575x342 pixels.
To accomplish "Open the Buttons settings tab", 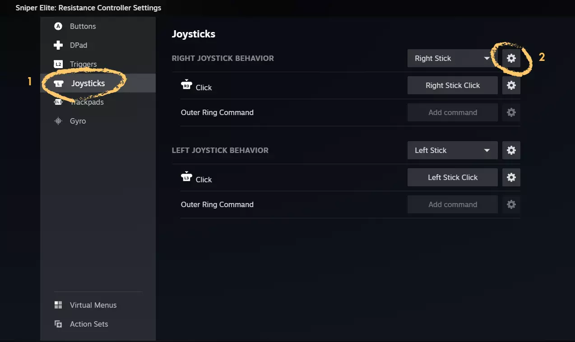I will click(x=83, y=26).
